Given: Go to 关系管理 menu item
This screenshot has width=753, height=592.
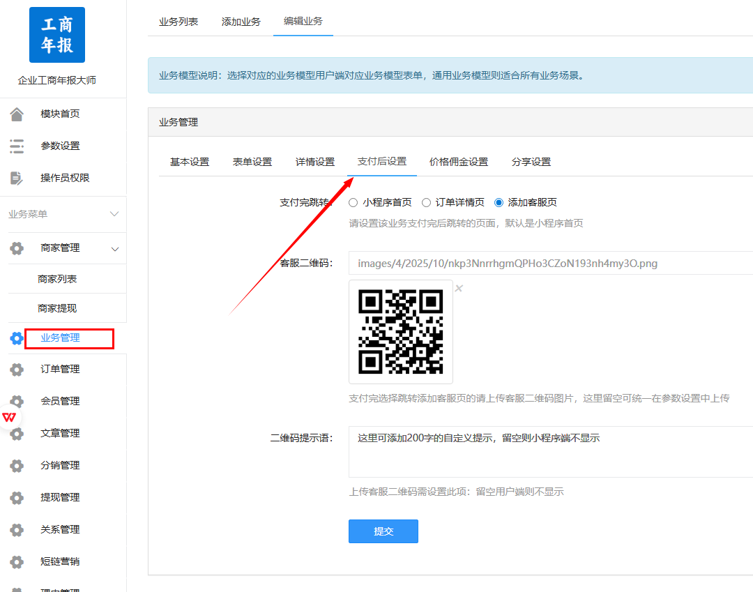Looking at the screenshot, I should 60,529.
